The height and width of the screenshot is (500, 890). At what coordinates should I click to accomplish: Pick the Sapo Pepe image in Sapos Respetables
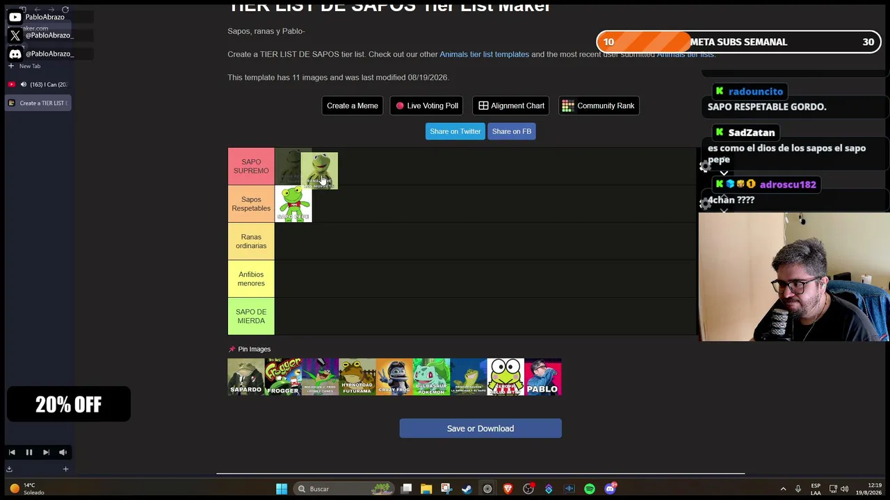(293, 203)
